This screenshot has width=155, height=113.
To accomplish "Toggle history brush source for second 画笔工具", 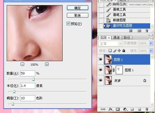I will [x=101, y=15].
